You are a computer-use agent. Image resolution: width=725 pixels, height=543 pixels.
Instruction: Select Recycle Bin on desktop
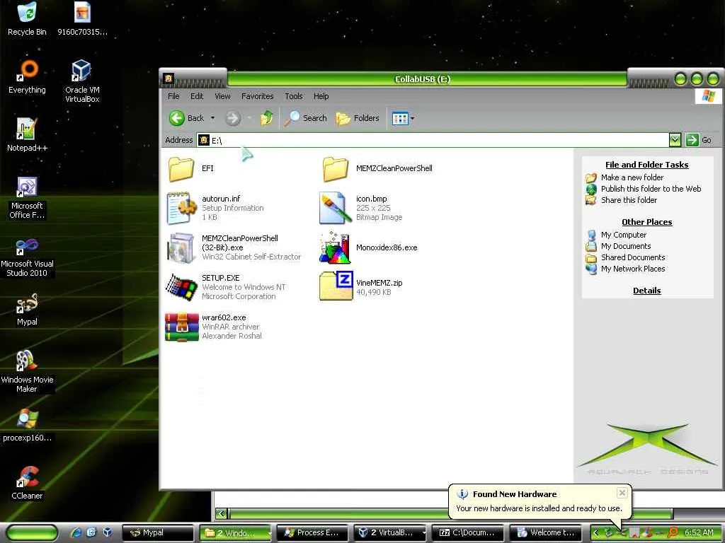[x=27, y=19]
